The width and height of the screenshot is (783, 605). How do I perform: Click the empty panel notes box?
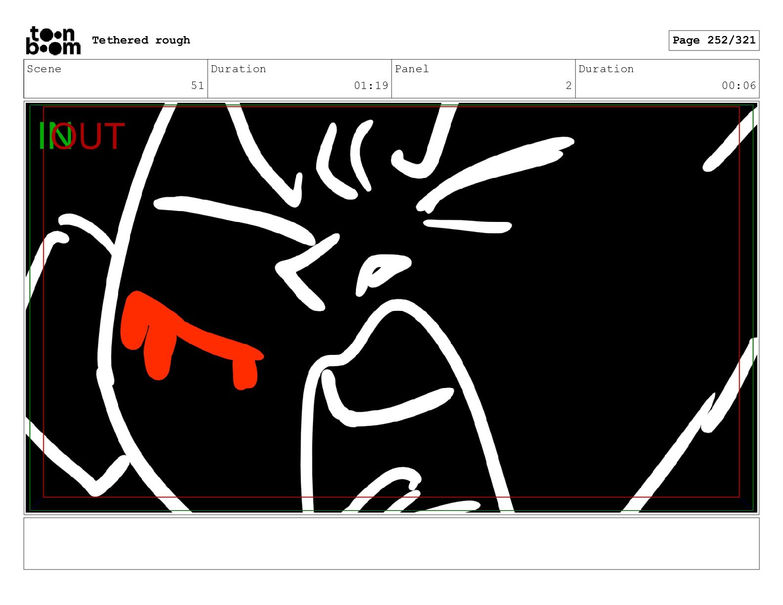point(391,544)
